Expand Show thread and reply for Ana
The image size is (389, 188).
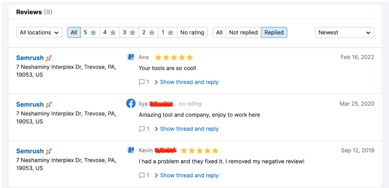[186, 82]
